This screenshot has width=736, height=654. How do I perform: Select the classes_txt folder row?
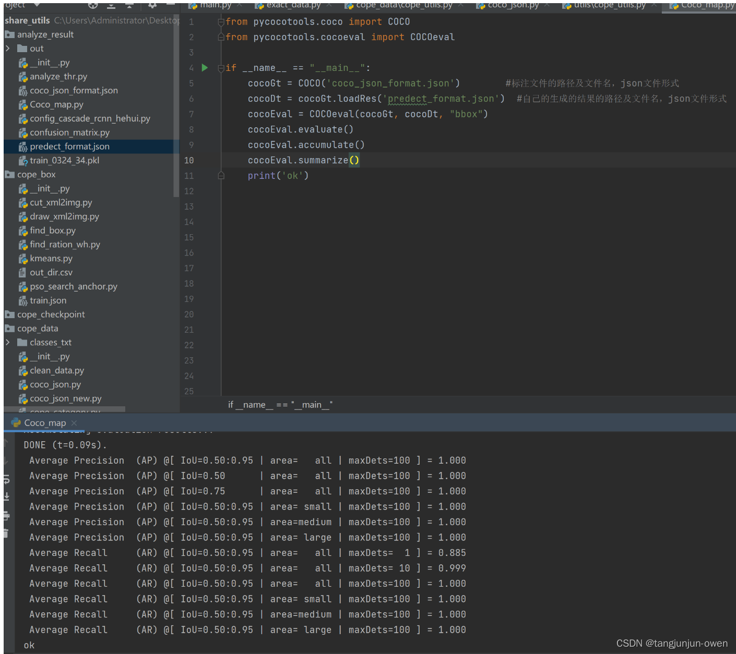51,343
